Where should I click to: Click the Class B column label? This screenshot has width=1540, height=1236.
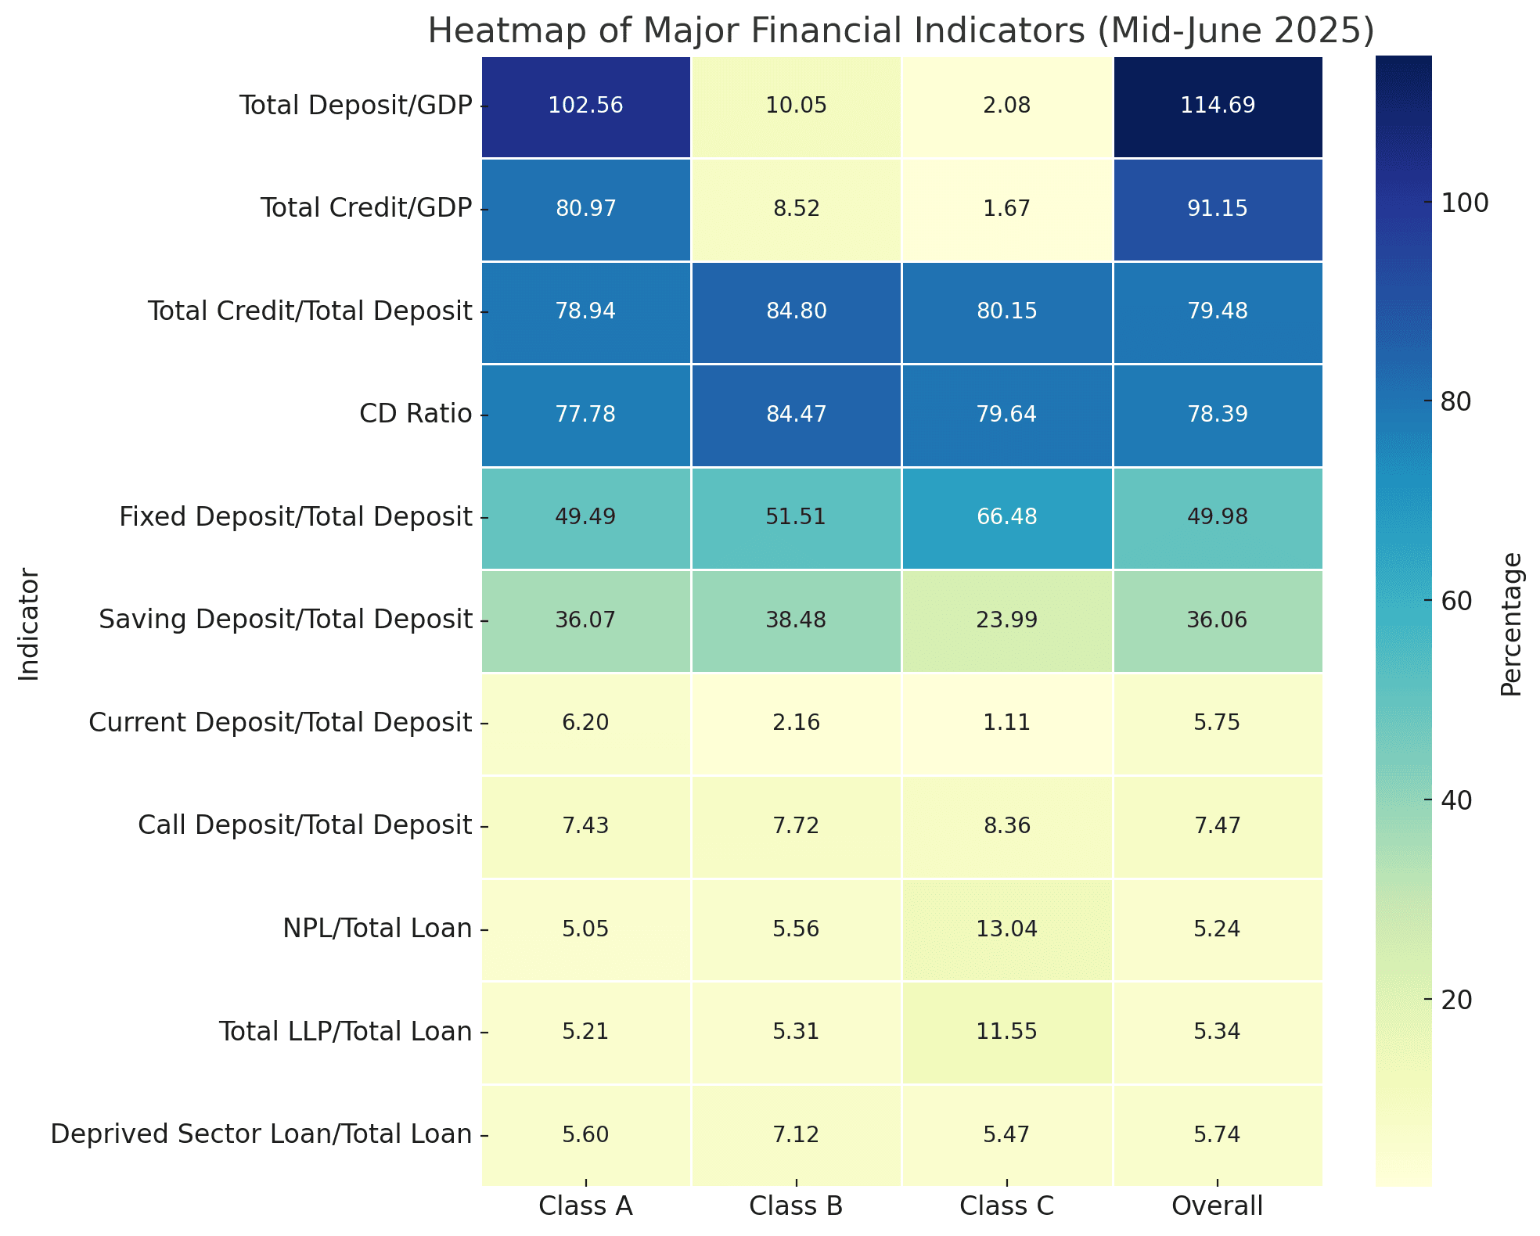click(796, 1207)
